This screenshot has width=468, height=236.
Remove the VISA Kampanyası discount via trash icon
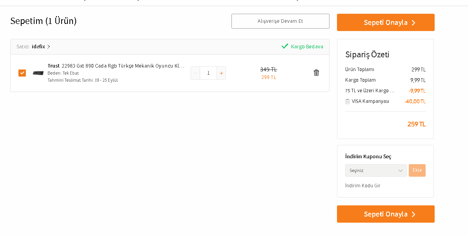(347, 101)
